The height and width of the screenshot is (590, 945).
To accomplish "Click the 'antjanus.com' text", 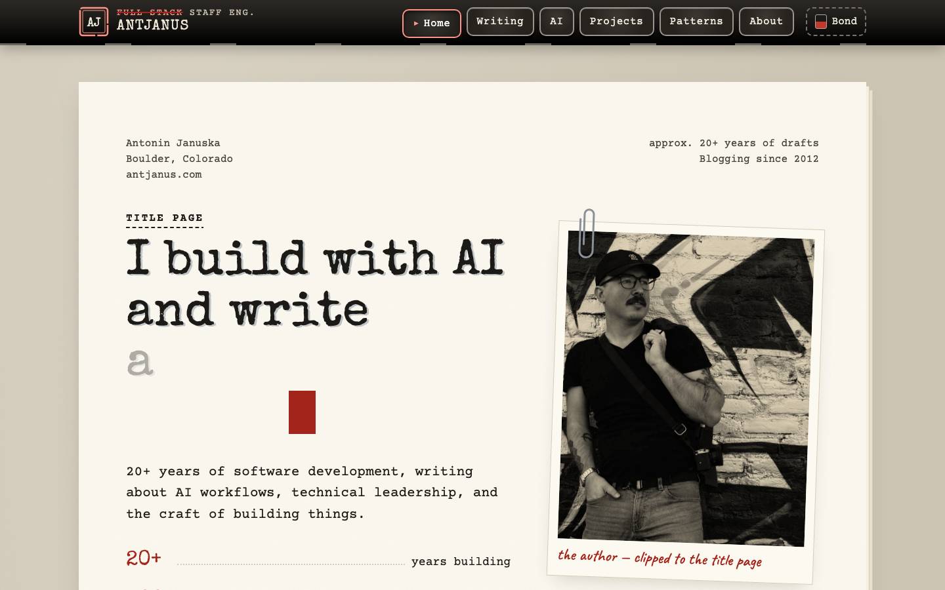I will (164, 174).
